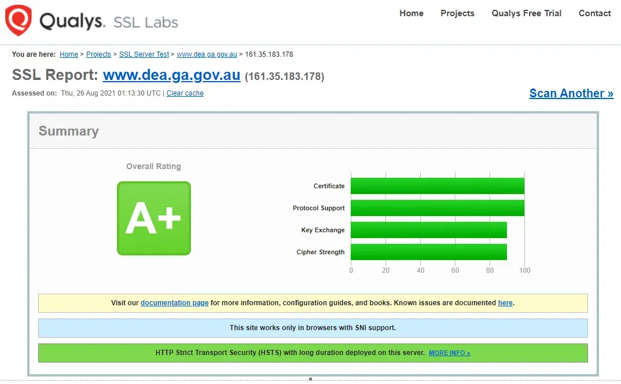The width and height of the screenshot is (621, 384).
Task: Select Projects in the top navigation
Action: point(457,13)
